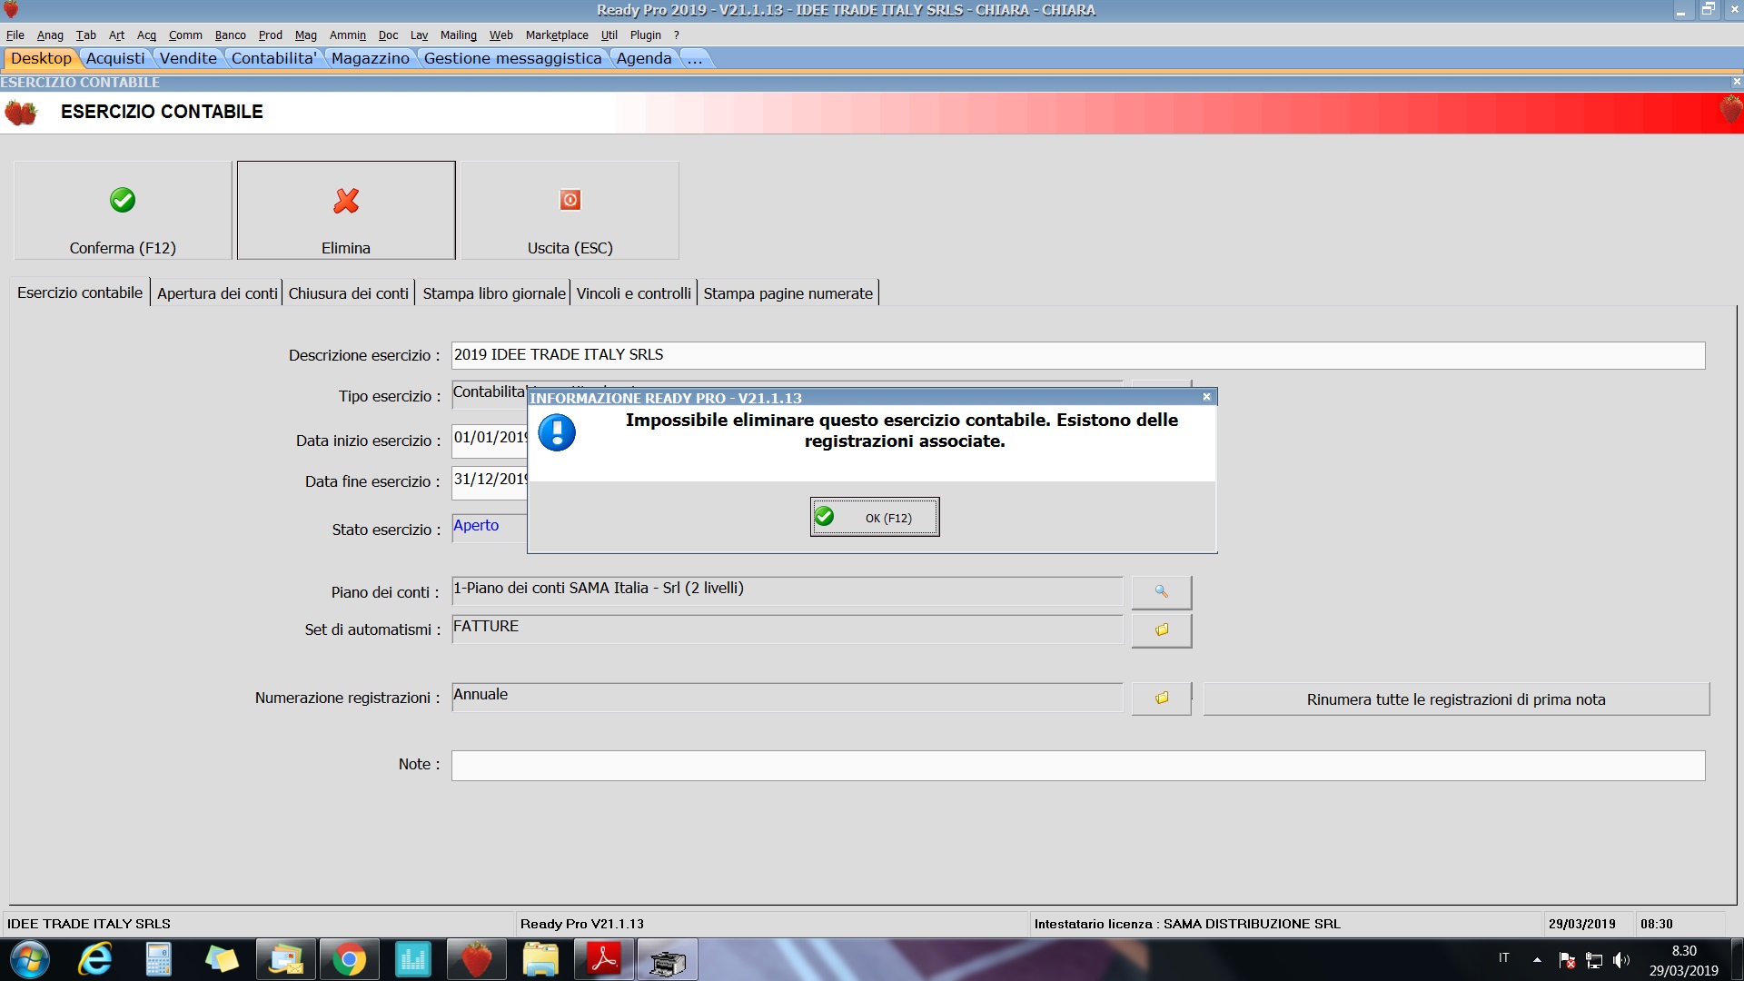Open Stampa pagine numerate tab
The height and width of the screenshot is (981, 1744).
[x=788, y=293]
